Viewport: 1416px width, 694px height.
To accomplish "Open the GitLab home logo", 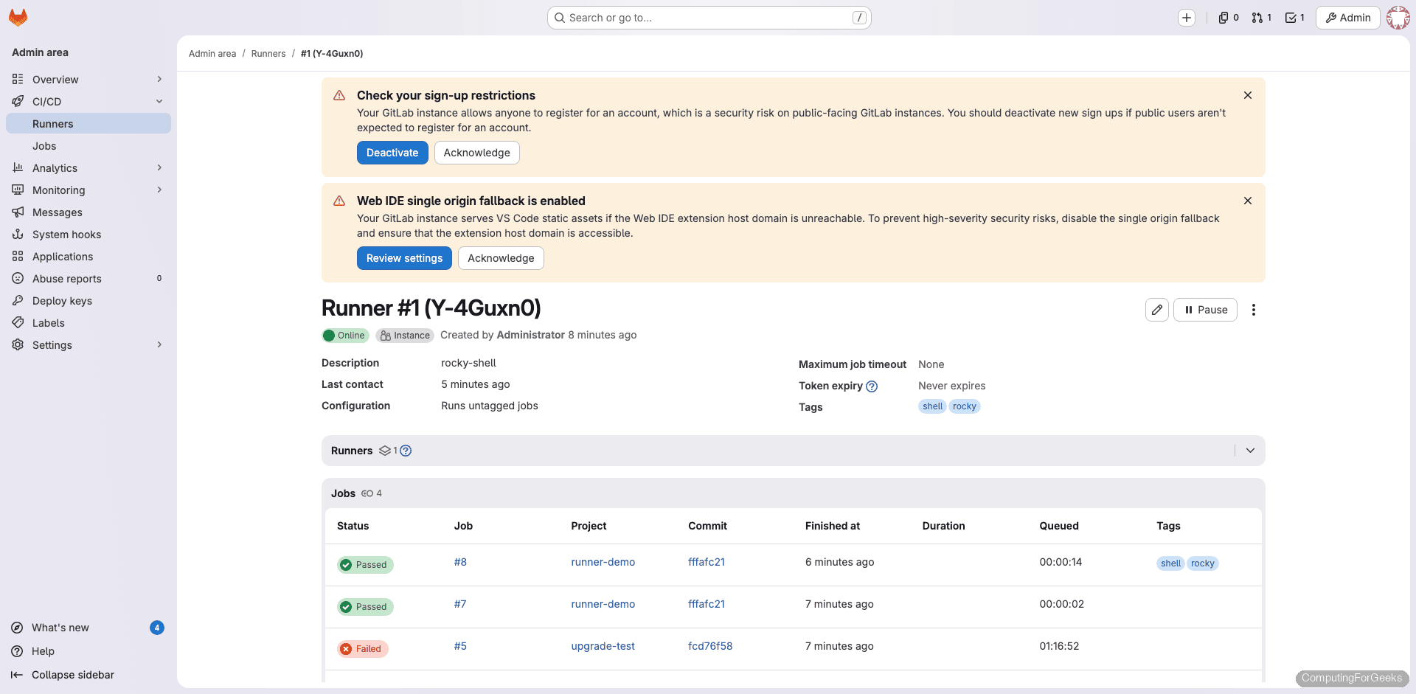I will click(x=18, y=17).
